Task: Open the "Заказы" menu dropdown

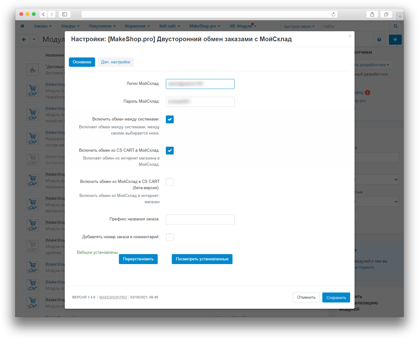Action: pos(43,26)
